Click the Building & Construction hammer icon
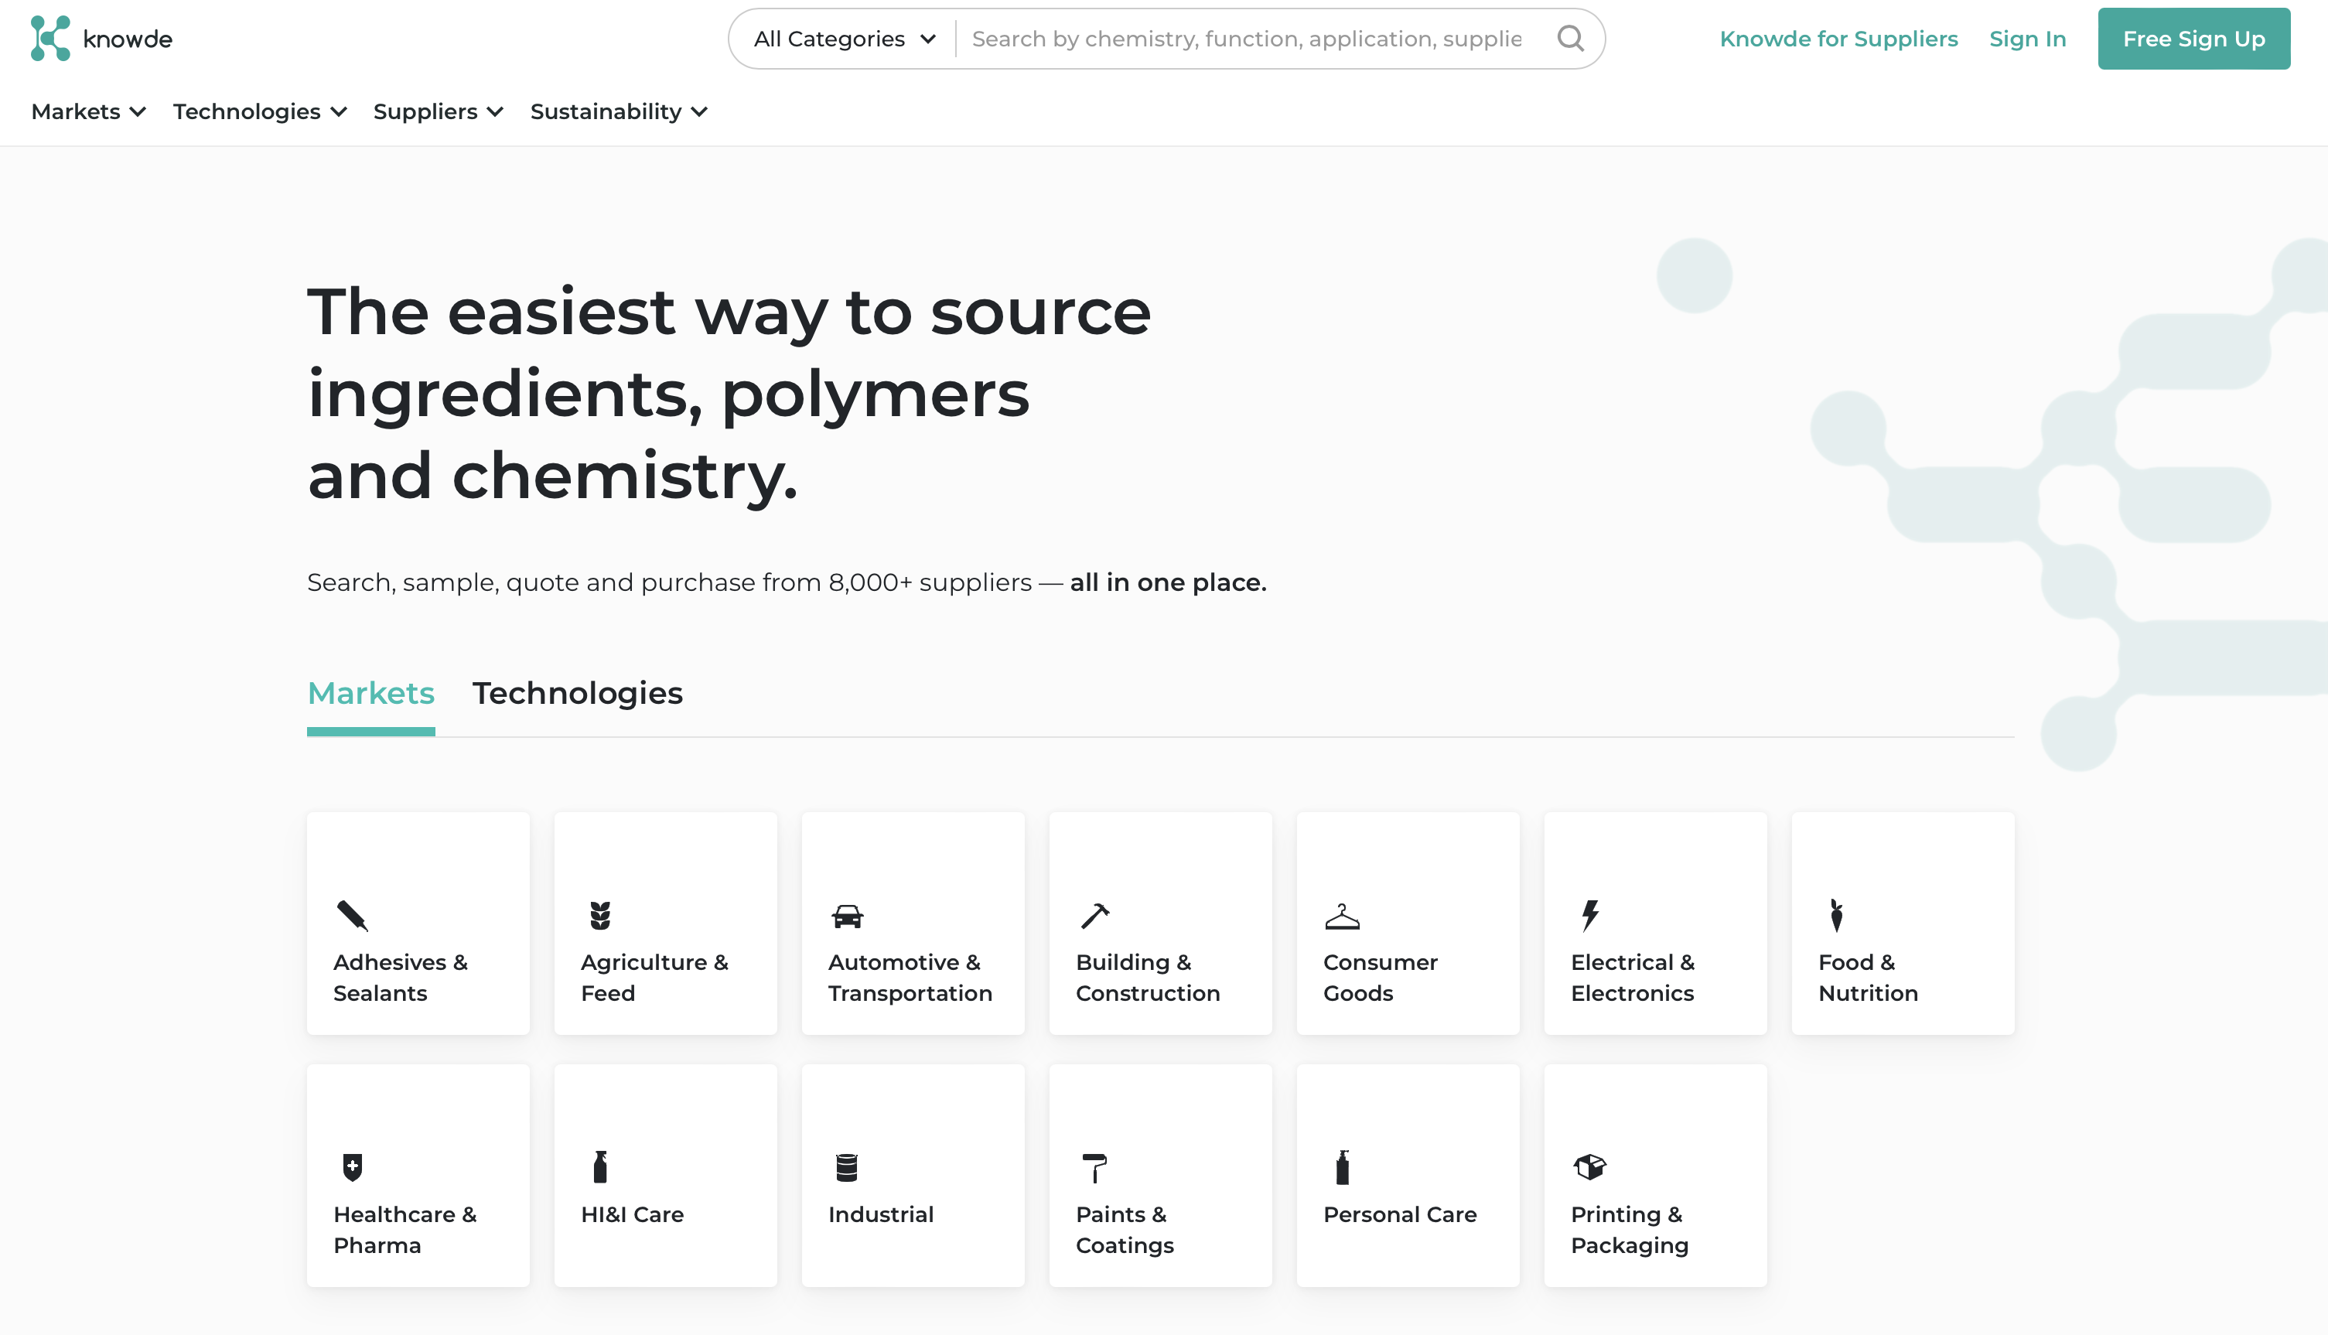The image size is (2328, 1335). pyautogui.click(x=1095, y=914)
